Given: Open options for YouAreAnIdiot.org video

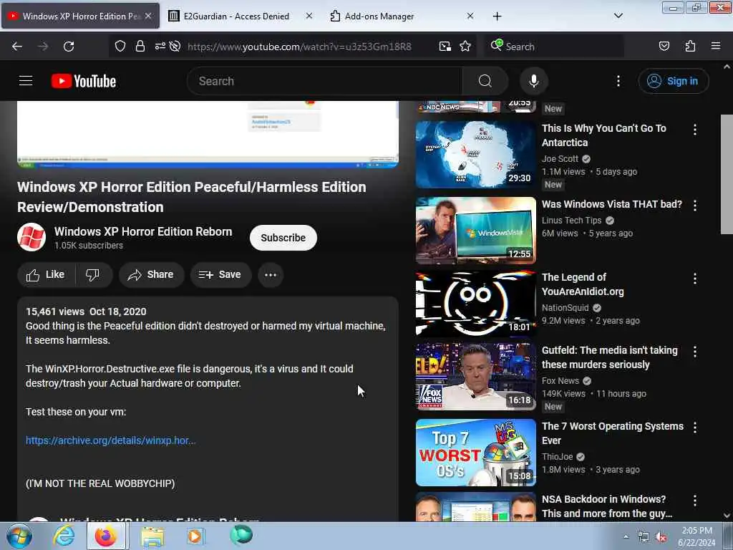Looking at the screenshot, I should pyautogui.click(x=694, y=279).
